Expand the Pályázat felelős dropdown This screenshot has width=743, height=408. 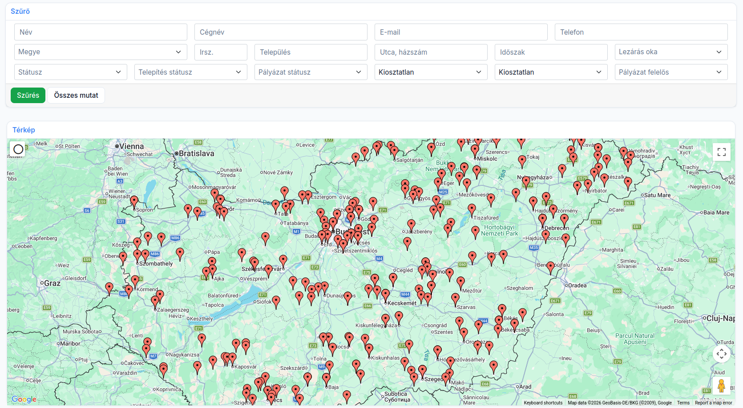671,72
